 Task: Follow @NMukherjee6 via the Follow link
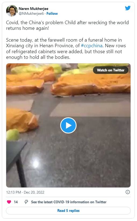52,13
